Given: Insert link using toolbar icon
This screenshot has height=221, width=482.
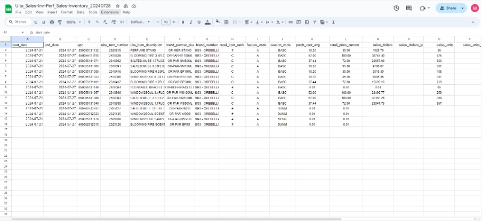Looking at the screenshot, I should pos(291,22).
